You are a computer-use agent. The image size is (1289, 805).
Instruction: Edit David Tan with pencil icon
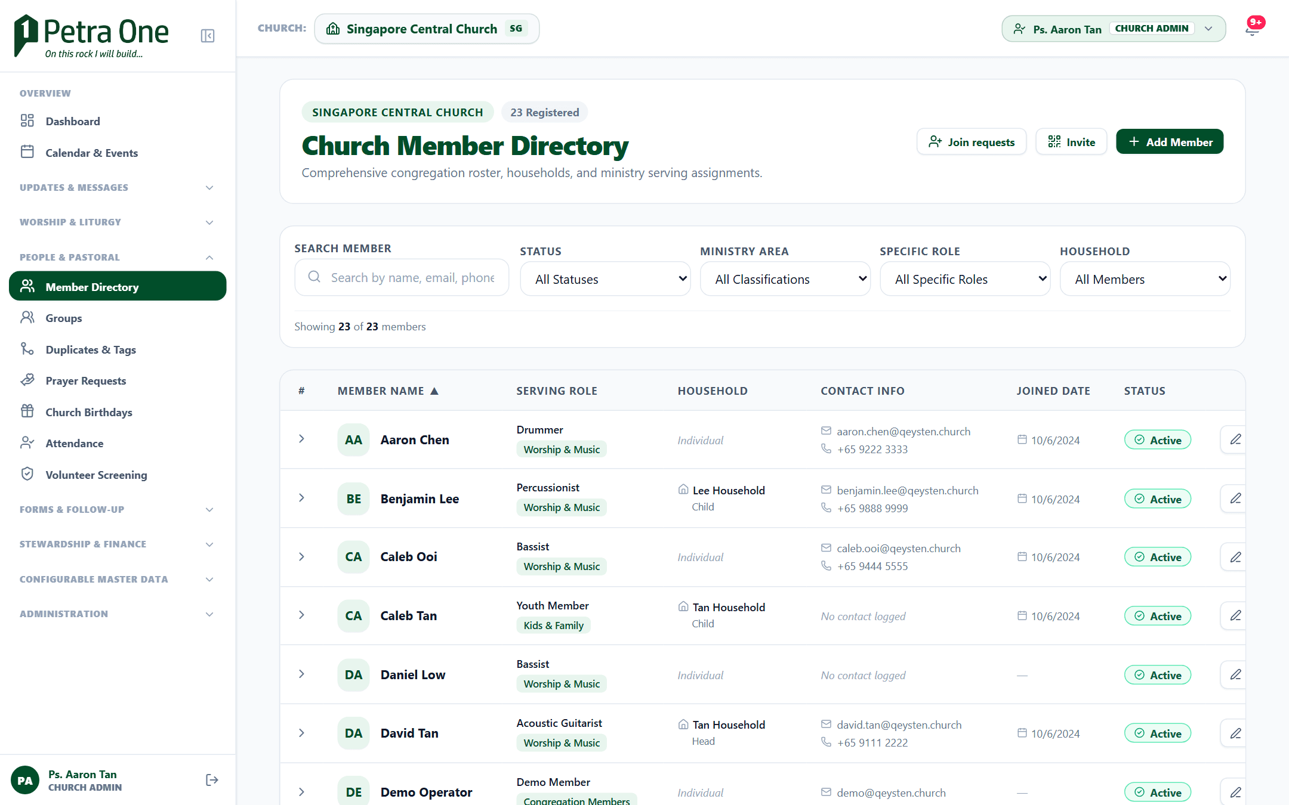click(x=1235, y=733)
